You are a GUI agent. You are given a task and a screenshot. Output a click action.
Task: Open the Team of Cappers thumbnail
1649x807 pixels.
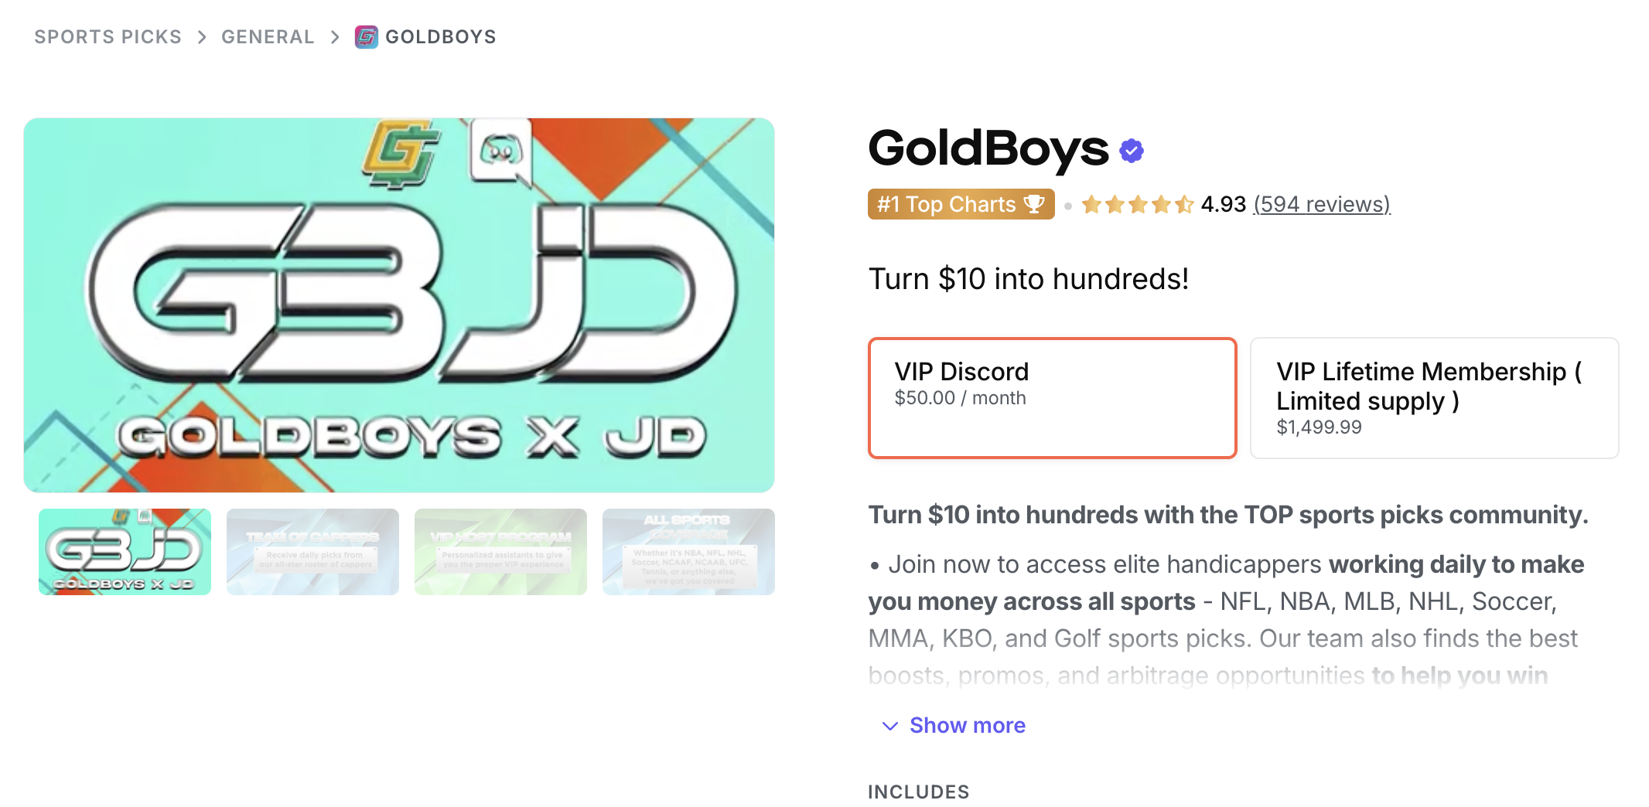(312, 551)
